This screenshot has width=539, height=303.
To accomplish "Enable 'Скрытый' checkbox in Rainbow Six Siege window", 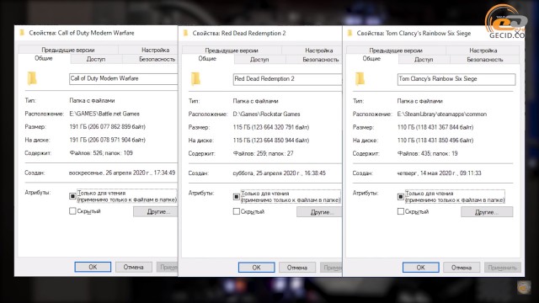I will point(401,211).
